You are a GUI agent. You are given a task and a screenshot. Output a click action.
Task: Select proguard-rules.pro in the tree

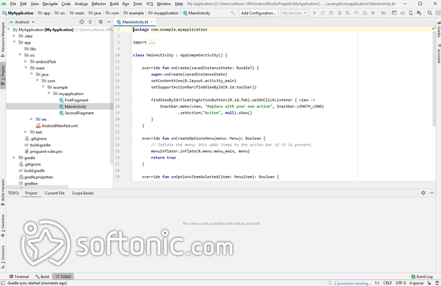tap(46, 151)
